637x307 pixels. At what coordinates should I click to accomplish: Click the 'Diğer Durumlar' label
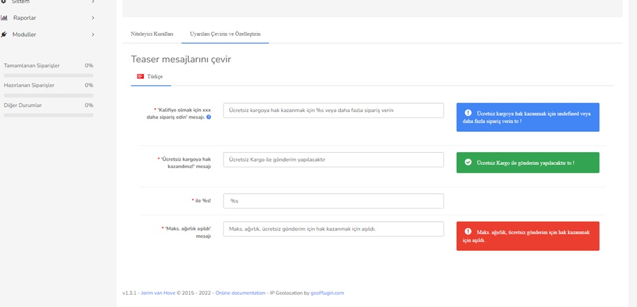pos(23,105)
